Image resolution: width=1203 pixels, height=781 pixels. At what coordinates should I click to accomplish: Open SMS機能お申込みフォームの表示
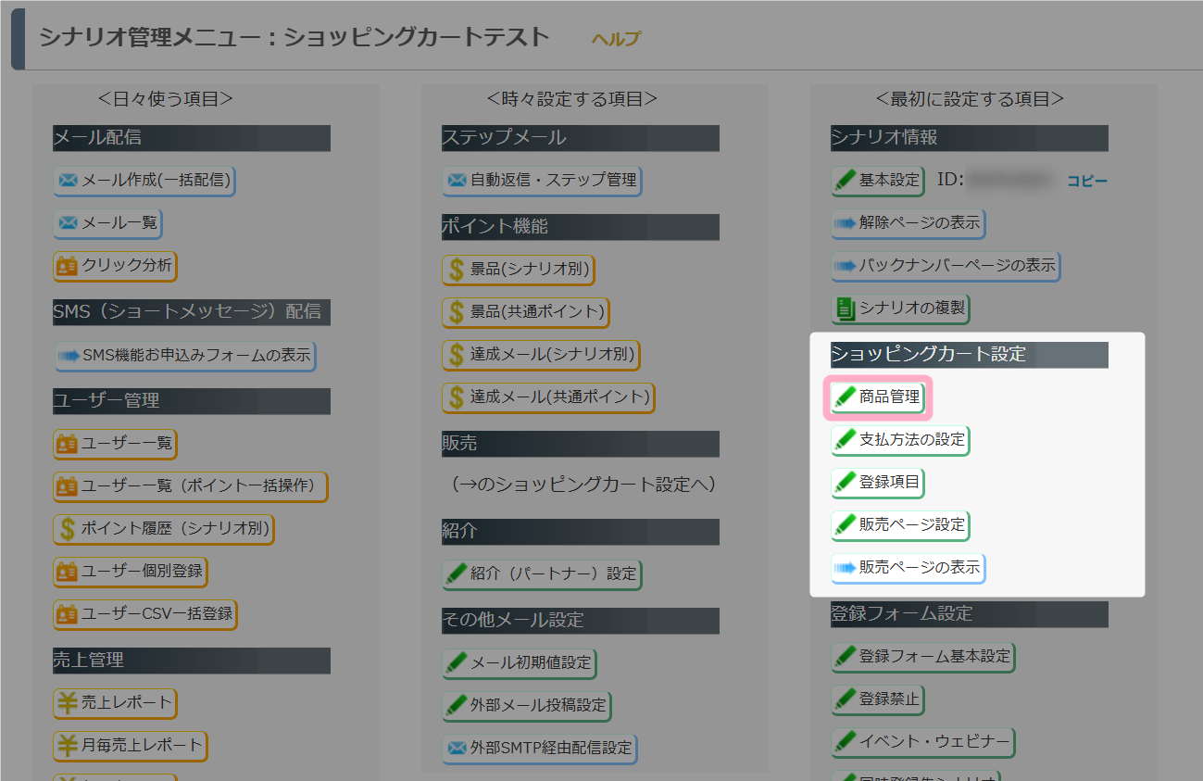[184, 355]
